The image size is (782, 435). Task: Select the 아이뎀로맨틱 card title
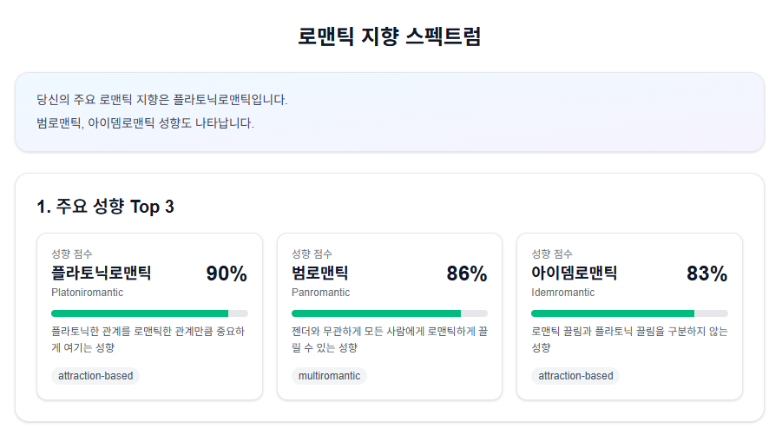pyautogui.click(x=575, y=274)
